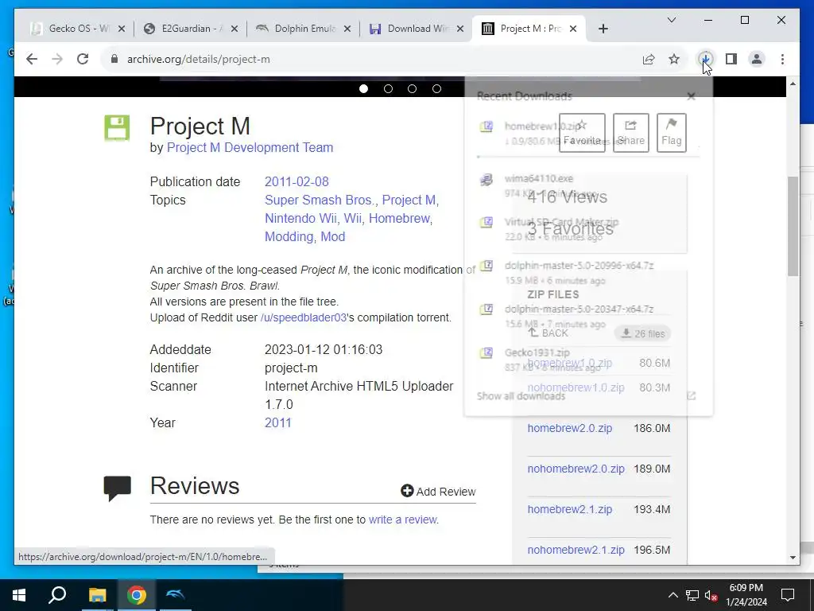Click Add Review
814x611 pixels.
pos(438,492)
